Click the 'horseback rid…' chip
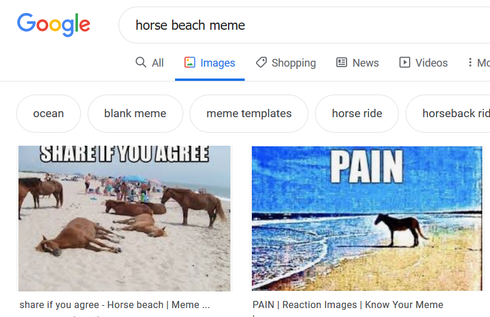The height and width of the screenshot is (317, 490). coord(448,114)
